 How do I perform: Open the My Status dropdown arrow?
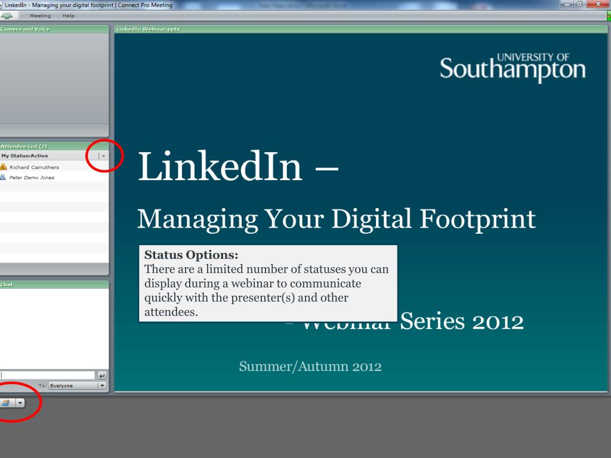[x=103, y=156]
